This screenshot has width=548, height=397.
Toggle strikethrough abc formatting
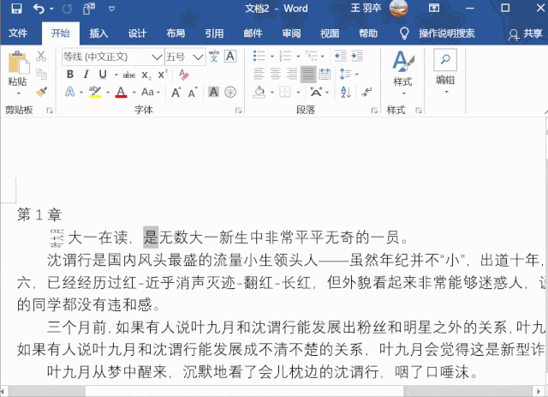coord(129,75)
